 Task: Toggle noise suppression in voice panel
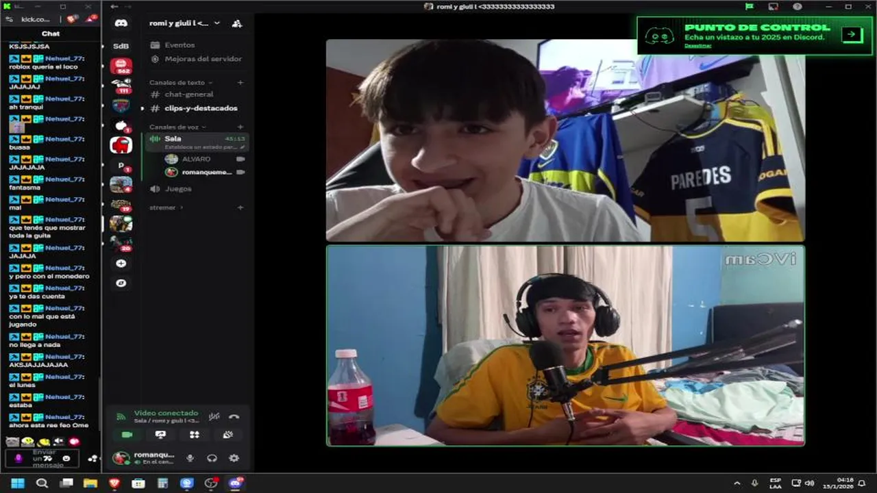[214, 416]
